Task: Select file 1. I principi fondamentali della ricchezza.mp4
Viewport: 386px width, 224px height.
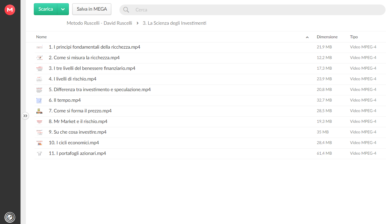Action: pos(210,47)
